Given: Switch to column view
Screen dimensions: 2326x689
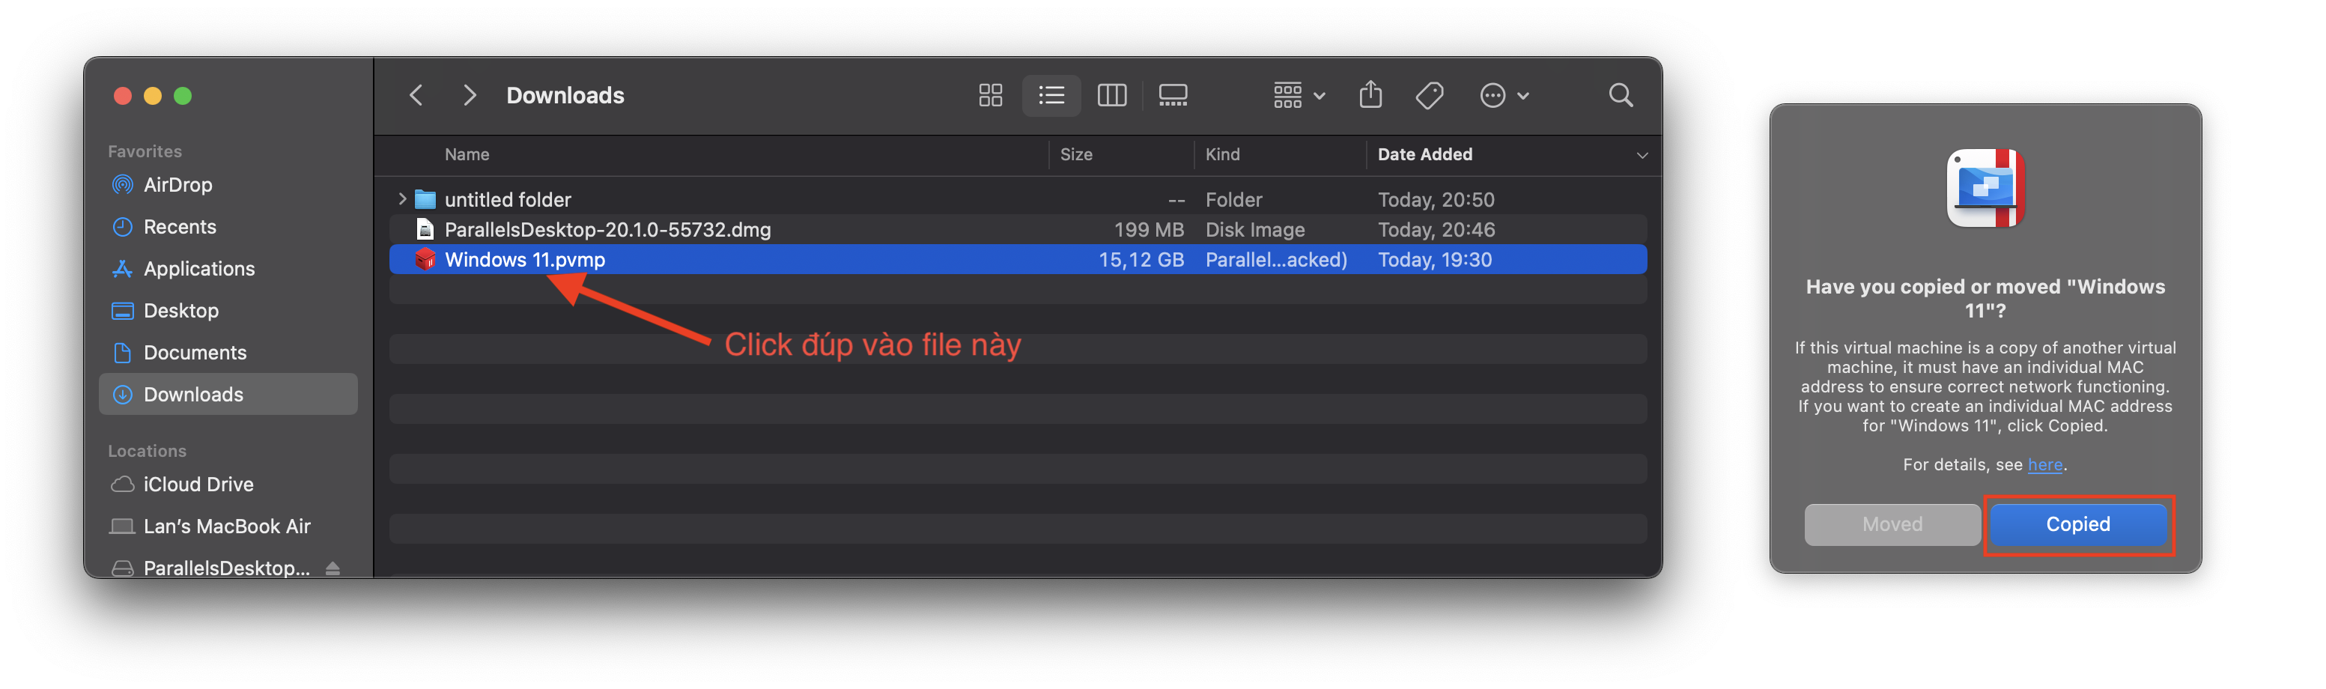Looking at the screenshot, I should tap(1111, 95).
